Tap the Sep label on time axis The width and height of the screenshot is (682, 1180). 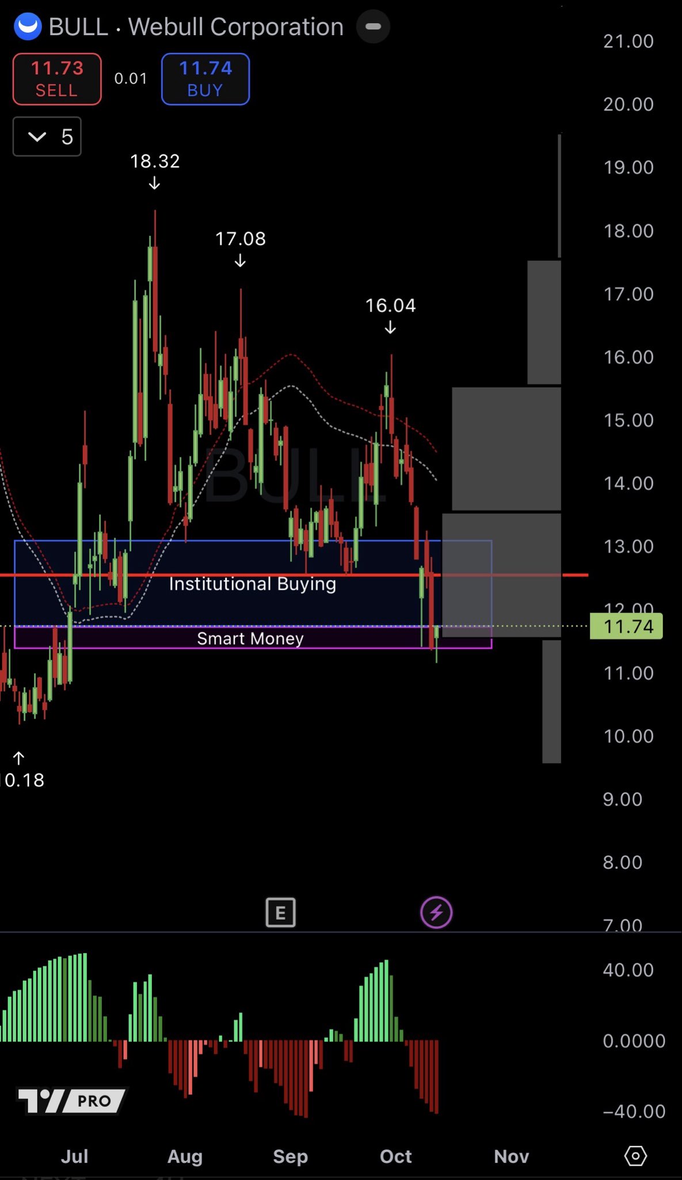click(x=291, y=1156)
